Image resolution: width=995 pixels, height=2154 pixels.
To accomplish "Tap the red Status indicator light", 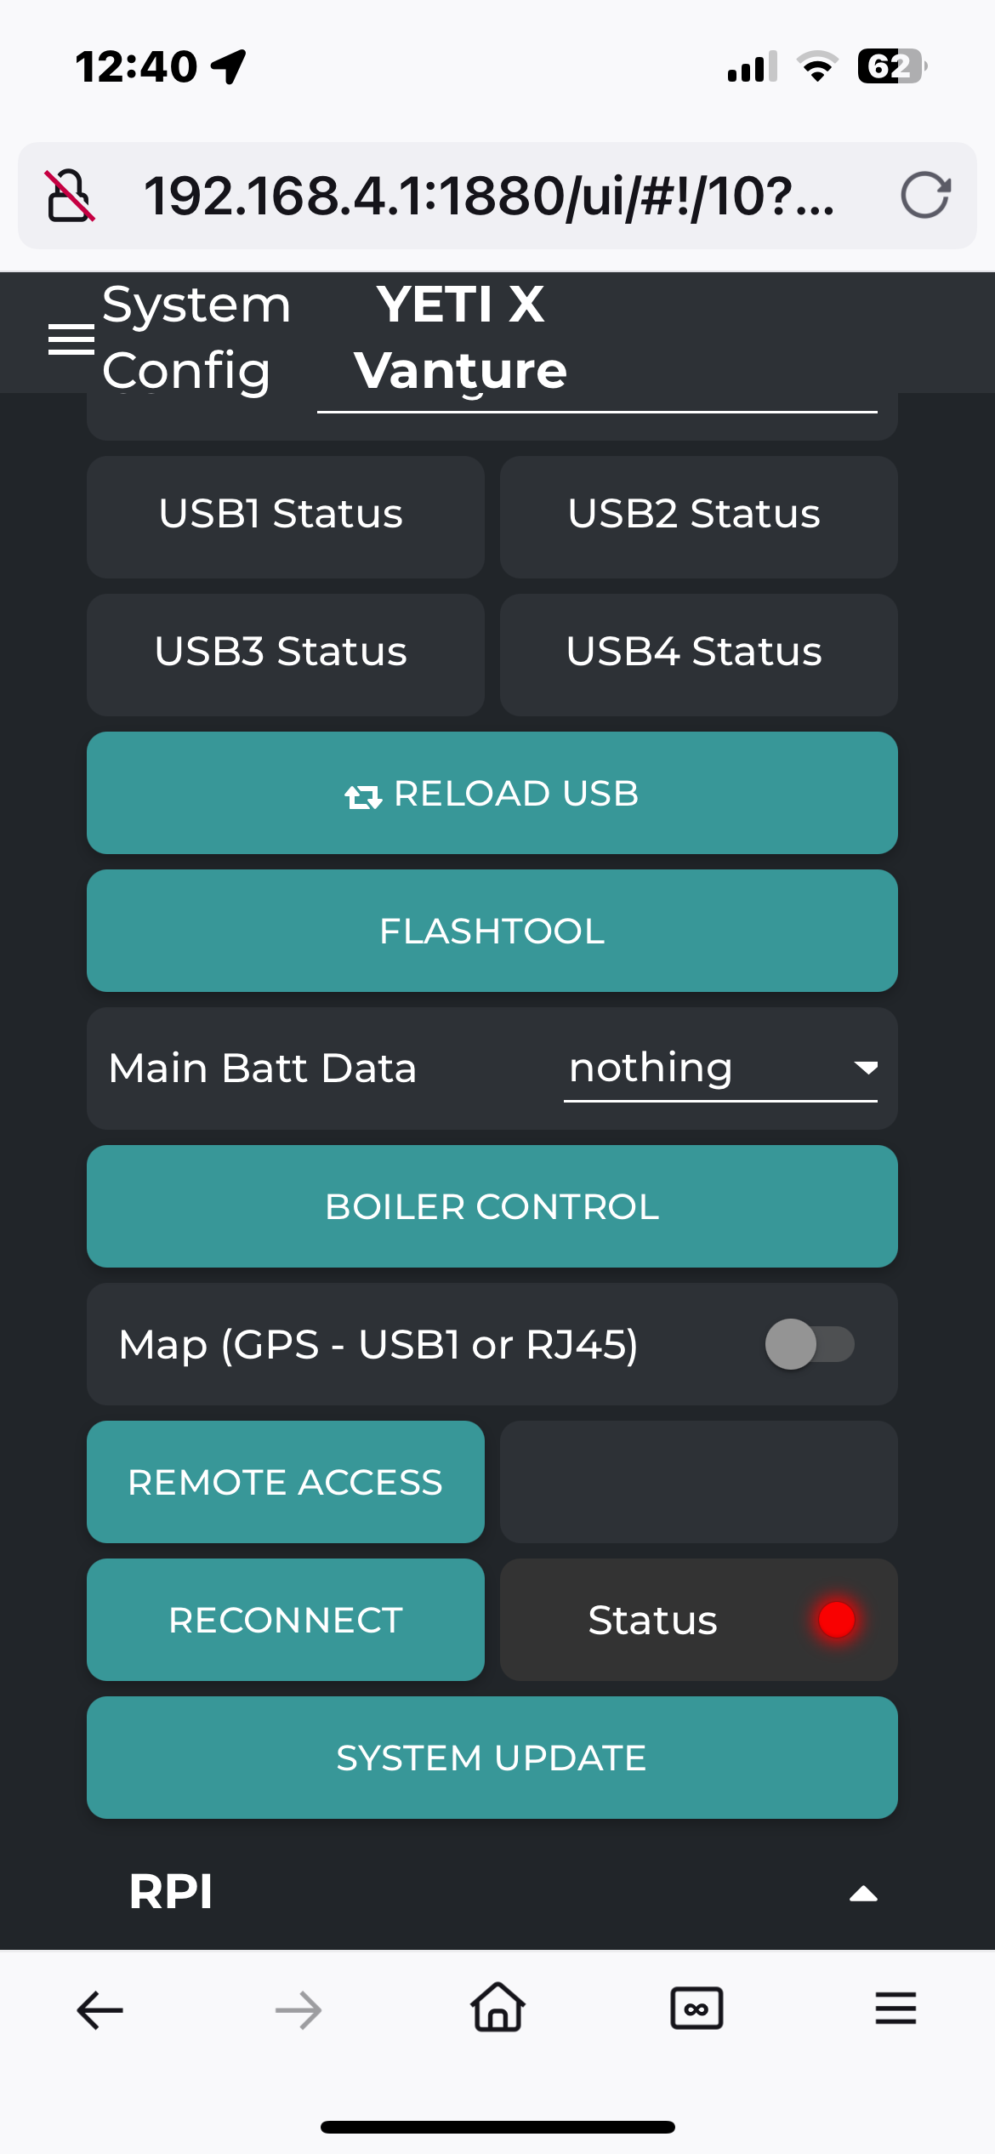I will pos(836,1620).
